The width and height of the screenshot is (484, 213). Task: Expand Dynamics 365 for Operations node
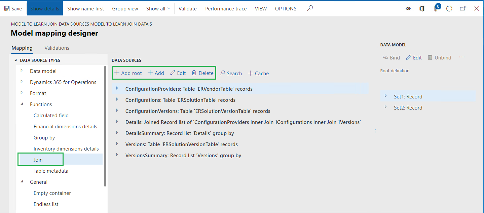[x=22, y=82]
